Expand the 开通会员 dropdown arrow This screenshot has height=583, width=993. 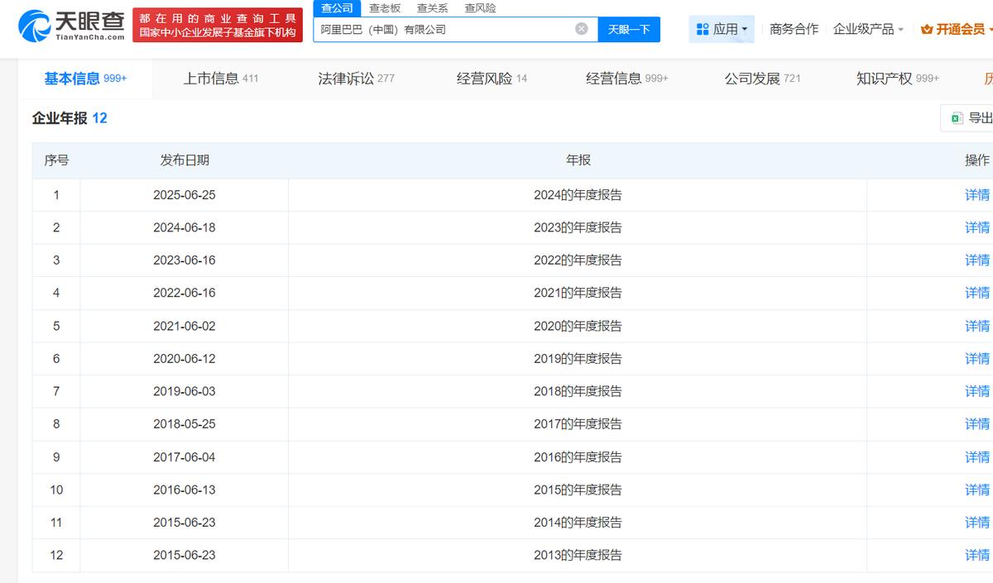tap(990, 29)
